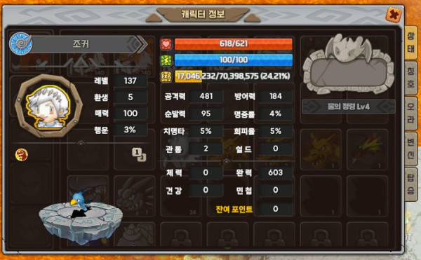Open the 상태 side tab

410,43
